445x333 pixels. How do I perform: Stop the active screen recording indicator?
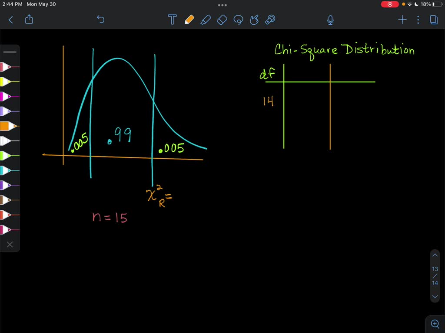click(389, 4)
